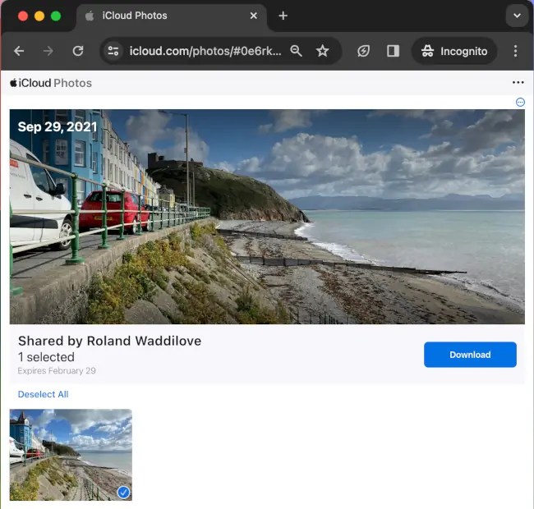Viewport: 534px width, 509px height.
Task: Reload the iCloud Photos page
Action: click(78, 51)
